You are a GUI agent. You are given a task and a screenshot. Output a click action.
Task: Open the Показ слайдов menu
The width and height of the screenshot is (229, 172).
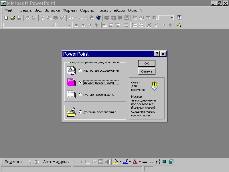point(111,11)
